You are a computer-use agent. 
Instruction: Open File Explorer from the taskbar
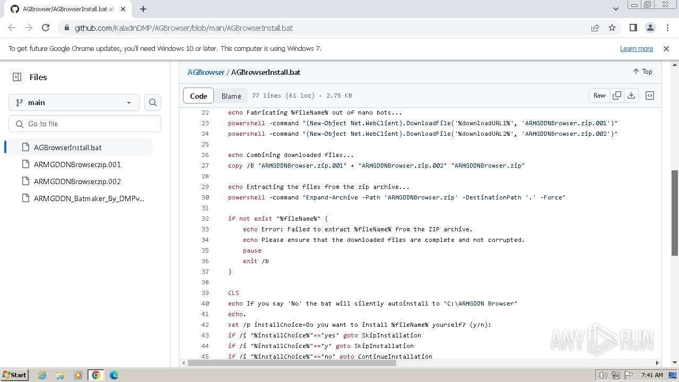(60, 375)
